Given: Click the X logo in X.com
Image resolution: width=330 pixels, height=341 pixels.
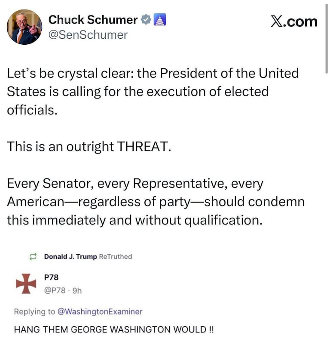Looking at the screenshot, I should pyautogui.click(x=278, y=21).
